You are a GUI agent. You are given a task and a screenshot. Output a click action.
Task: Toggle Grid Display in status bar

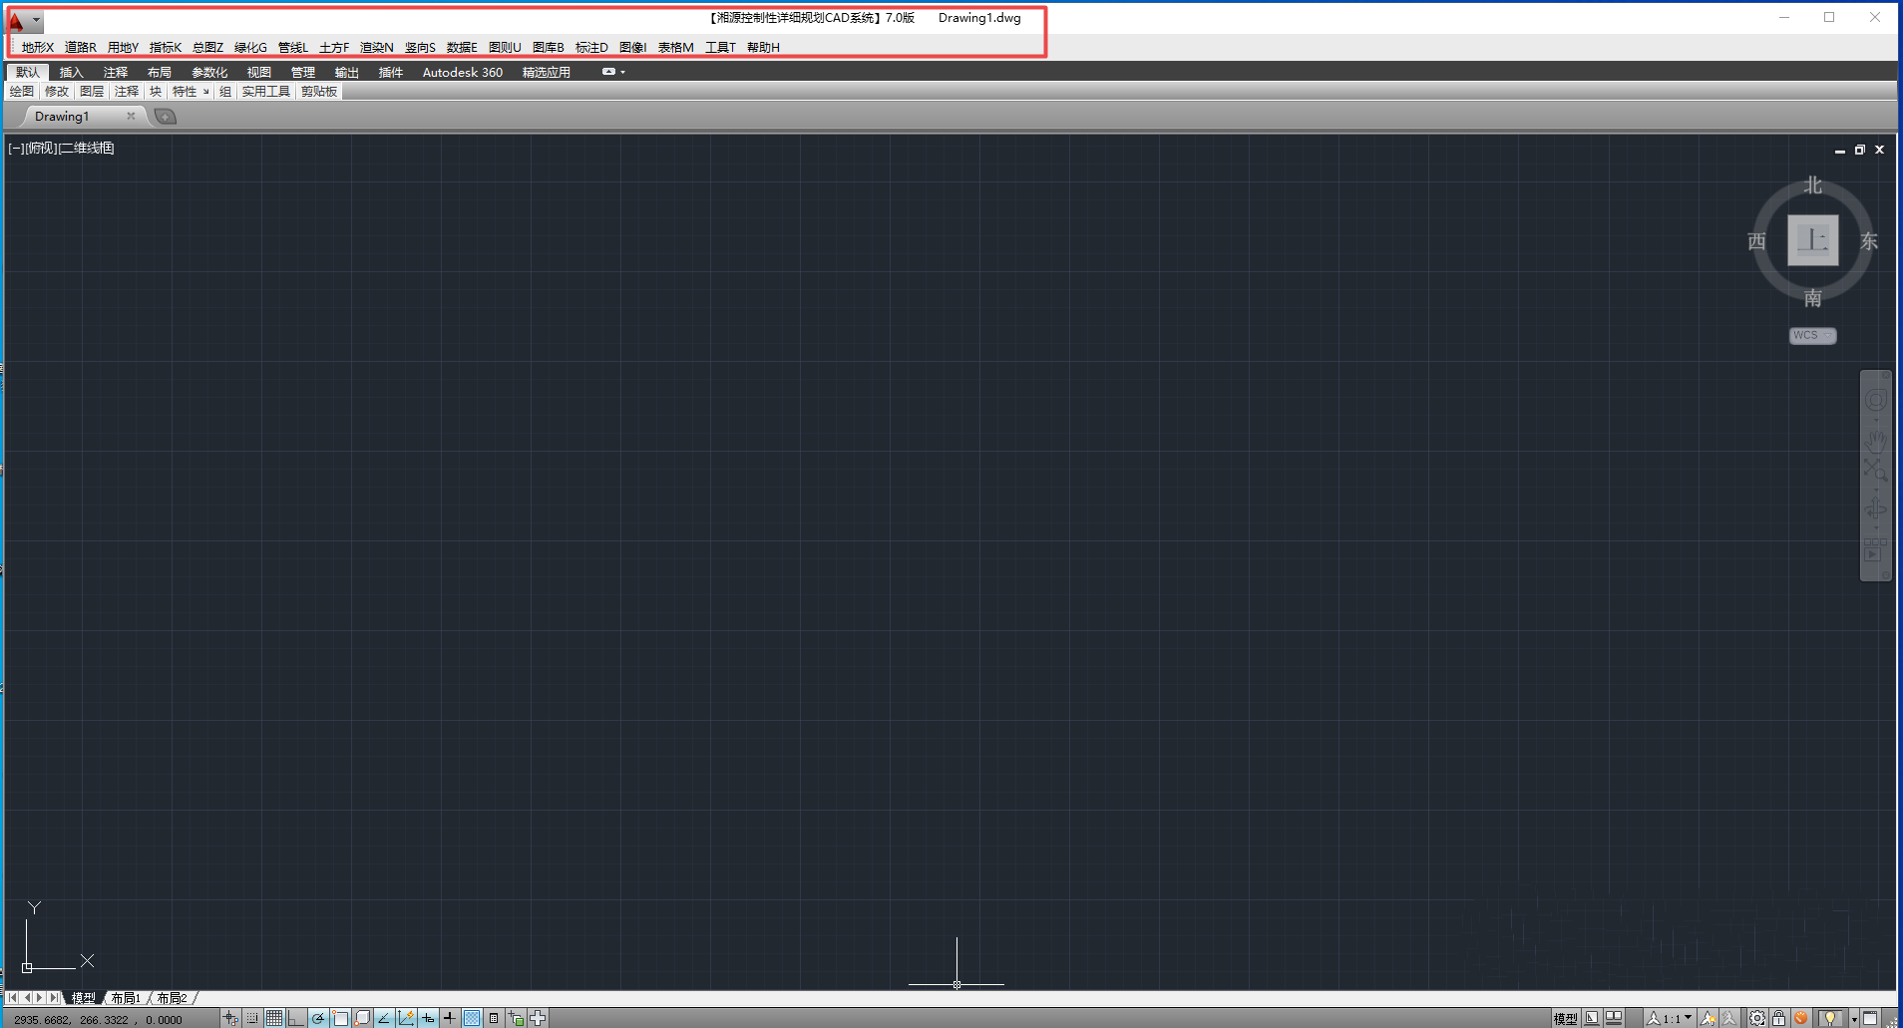(x=274, y=1018)
